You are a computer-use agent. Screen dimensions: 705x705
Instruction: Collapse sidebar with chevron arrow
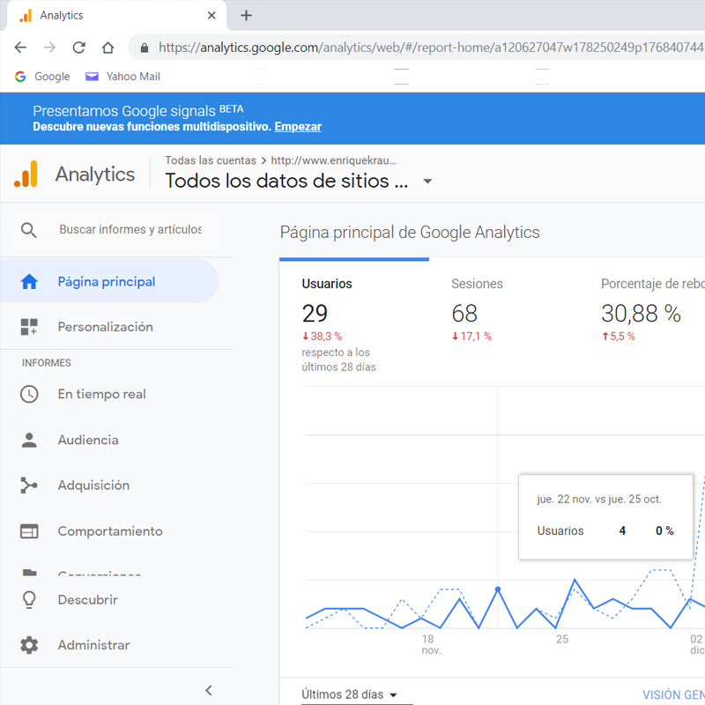pyautogui.click(x=209, y=690)
